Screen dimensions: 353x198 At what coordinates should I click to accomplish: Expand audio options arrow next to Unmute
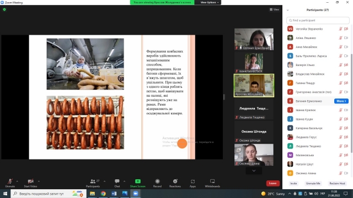pos(17,181)
